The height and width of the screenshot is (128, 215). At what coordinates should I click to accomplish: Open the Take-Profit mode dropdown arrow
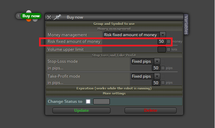(x=157, y=76)
